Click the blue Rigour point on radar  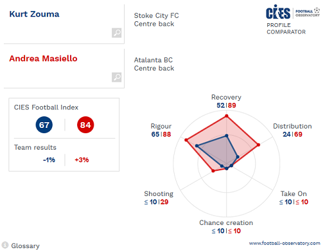coord(197,146)
